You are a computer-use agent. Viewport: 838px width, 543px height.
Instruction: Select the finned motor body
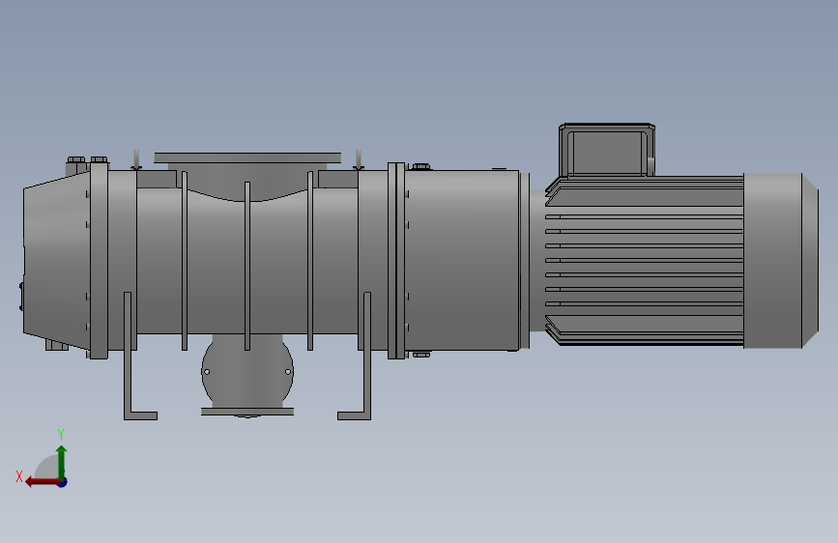pyautogui.click(x=644, y=261)
